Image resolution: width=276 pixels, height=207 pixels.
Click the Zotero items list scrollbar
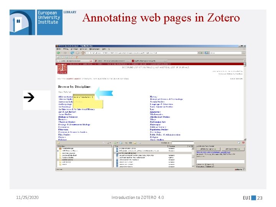click(193, 157)
